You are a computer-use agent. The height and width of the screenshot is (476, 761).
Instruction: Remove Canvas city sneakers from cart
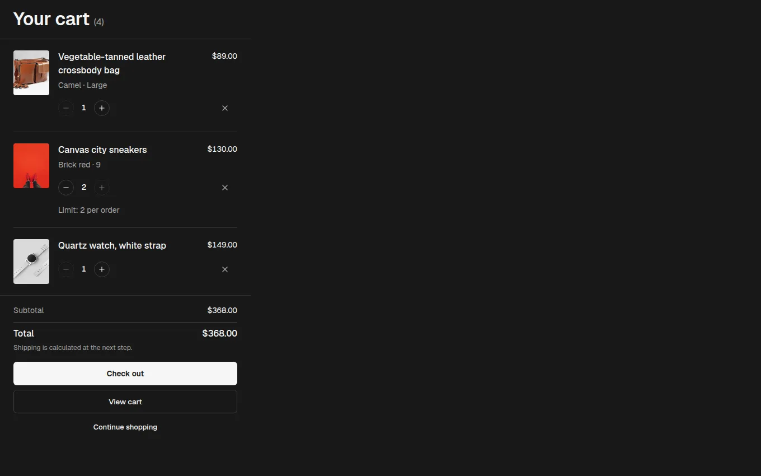(225, 188)
